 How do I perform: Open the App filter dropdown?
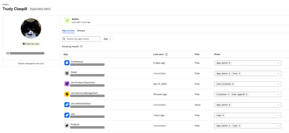(x=107, y=39)
